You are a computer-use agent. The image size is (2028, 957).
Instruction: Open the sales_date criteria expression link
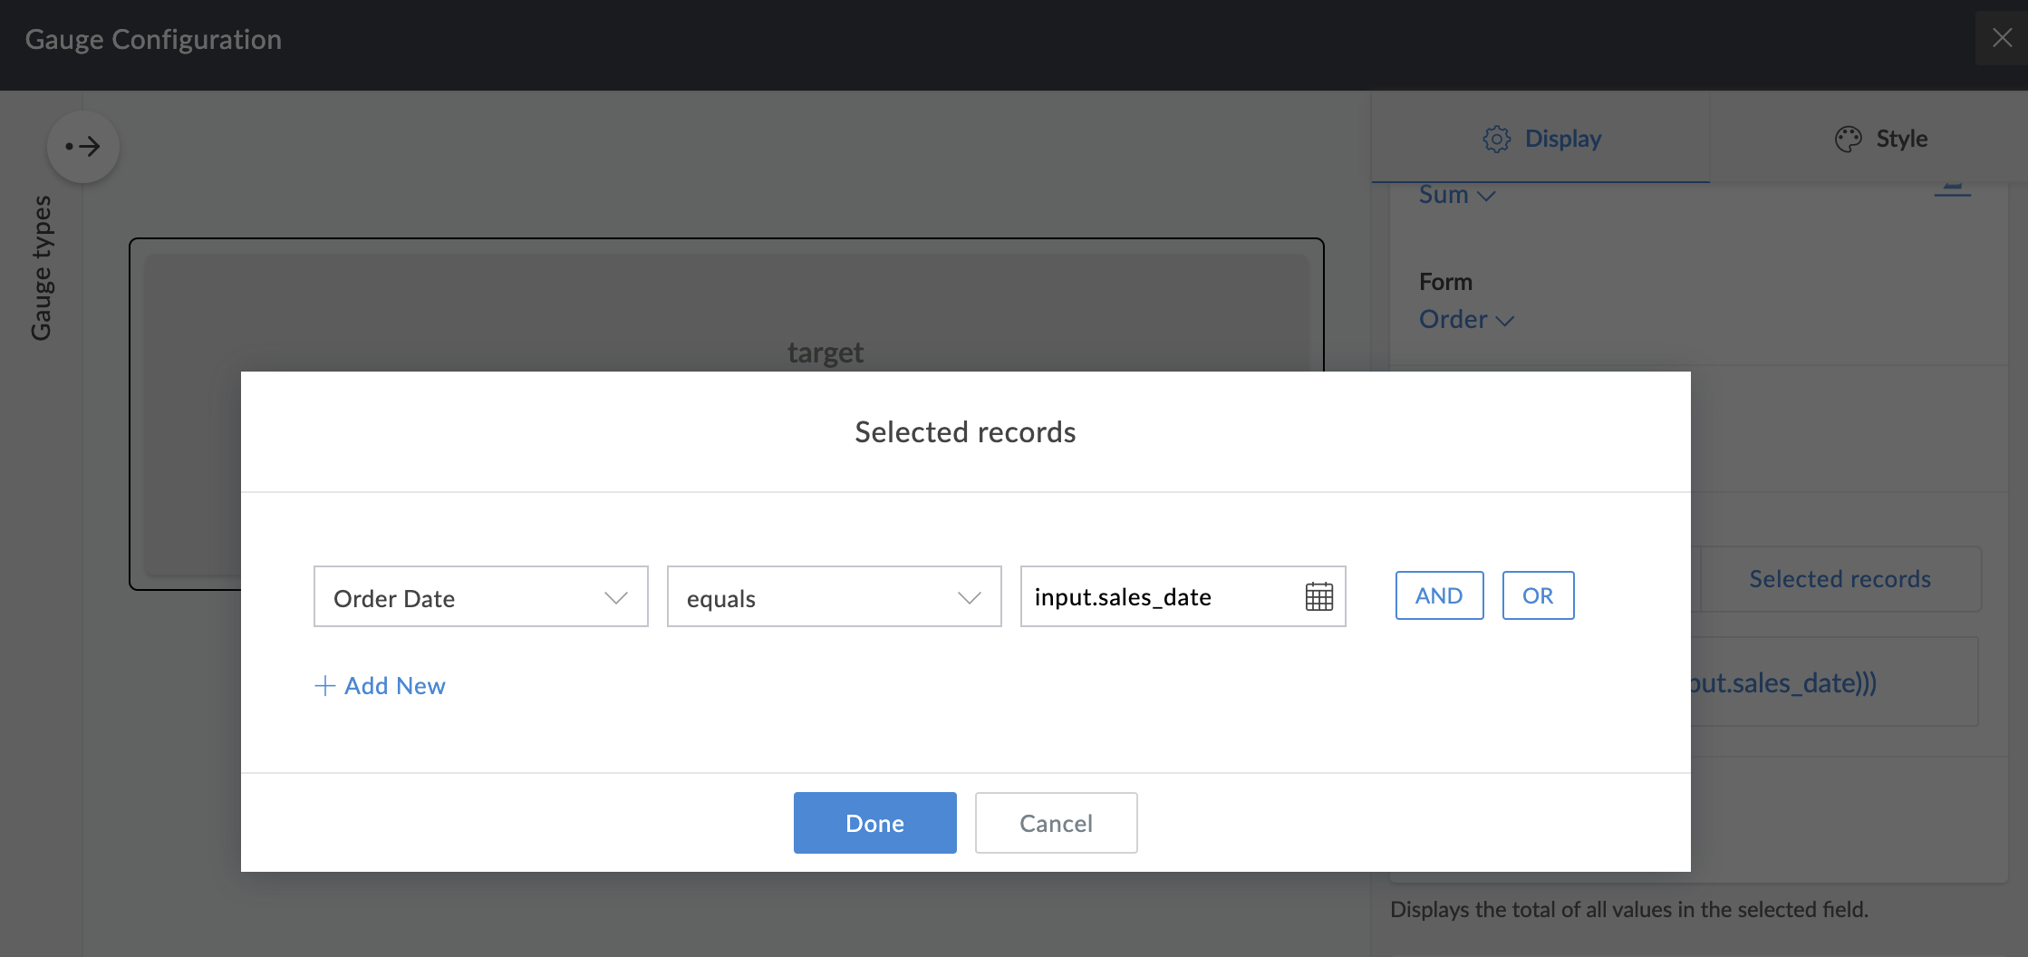pyautogui.click(x=1783, y=682)
